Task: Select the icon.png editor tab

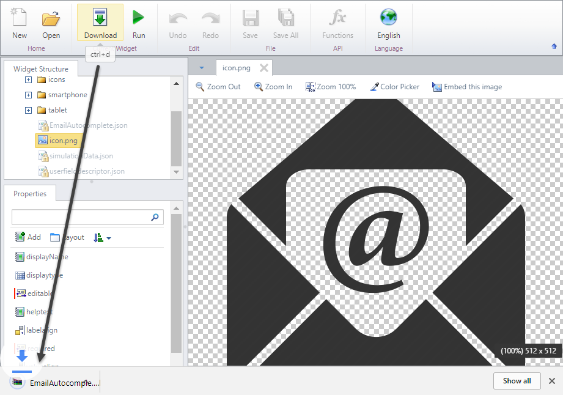Action: click(236, 68)
